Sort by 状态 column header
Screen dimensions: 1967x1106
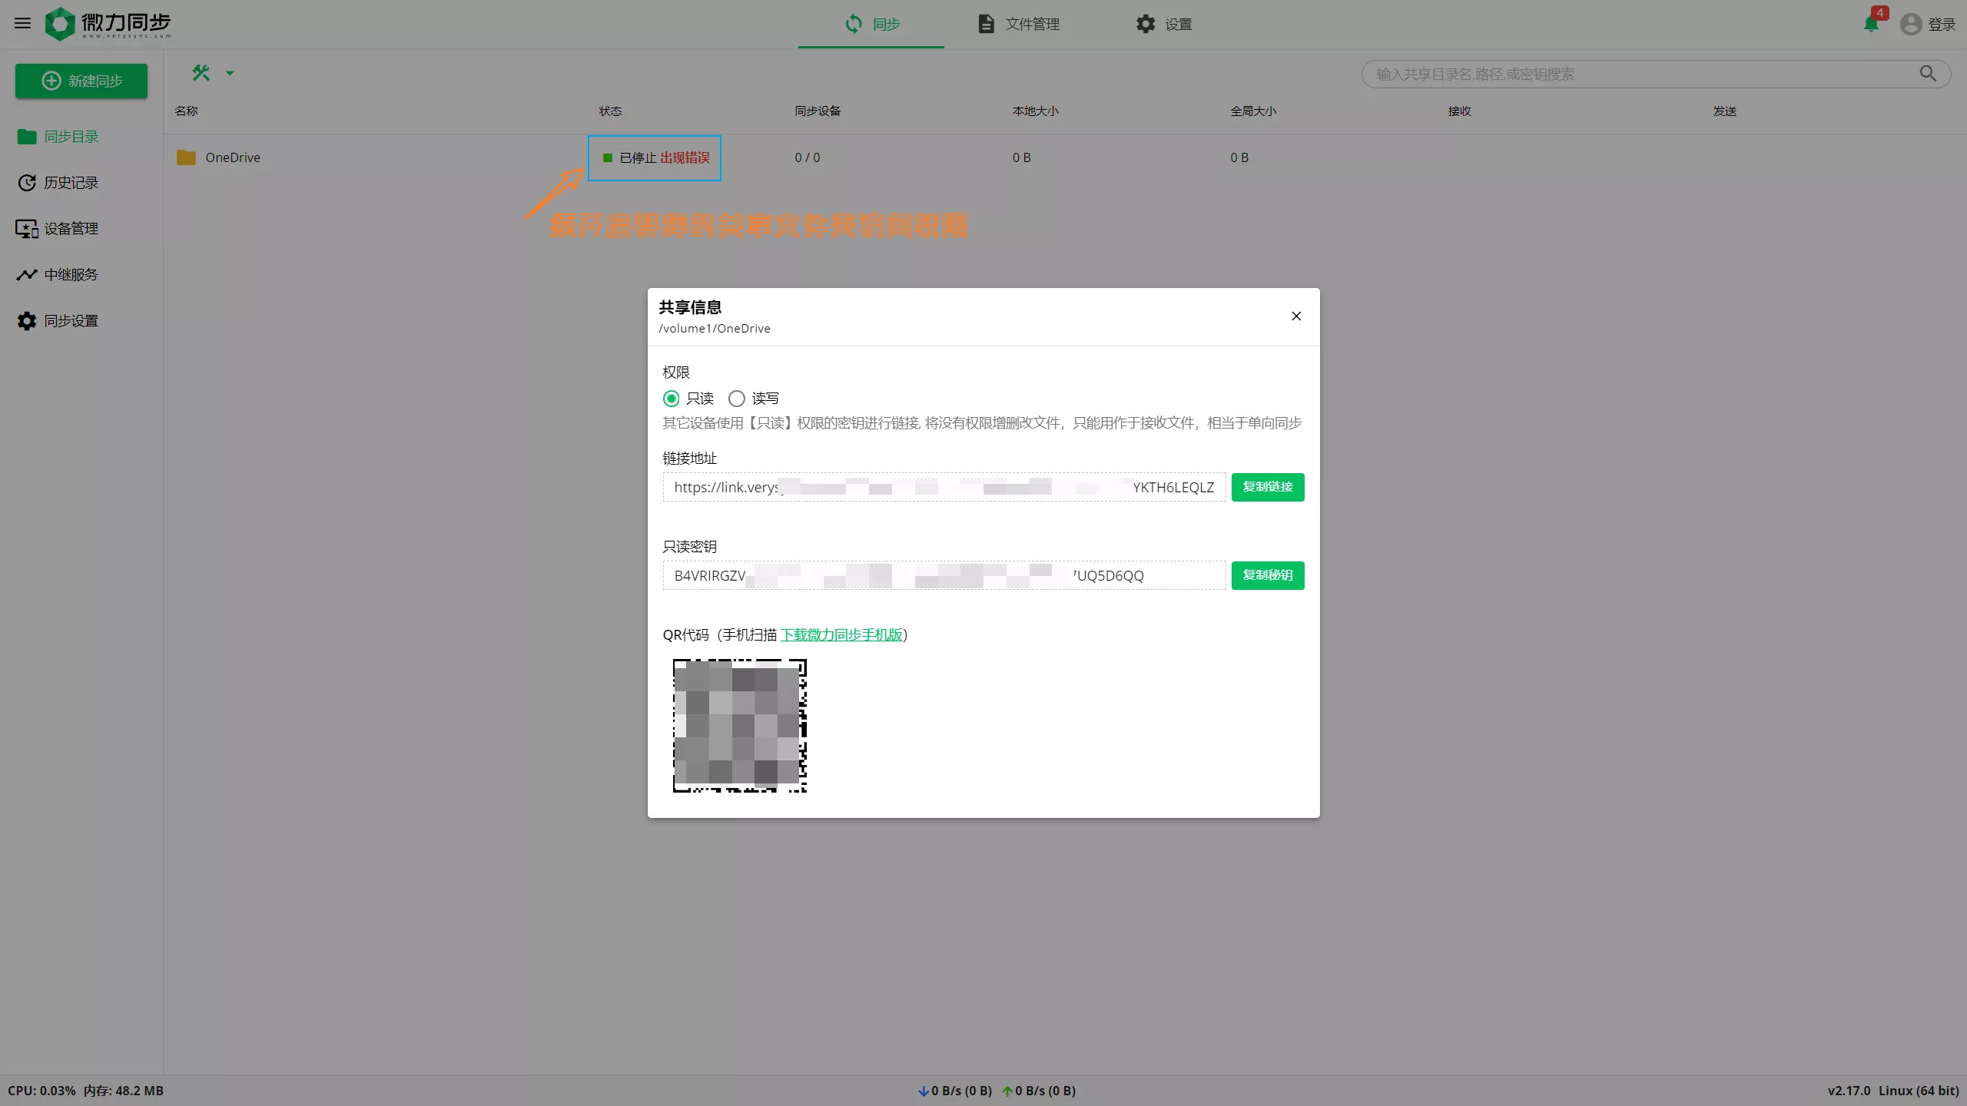pos(611,111)
